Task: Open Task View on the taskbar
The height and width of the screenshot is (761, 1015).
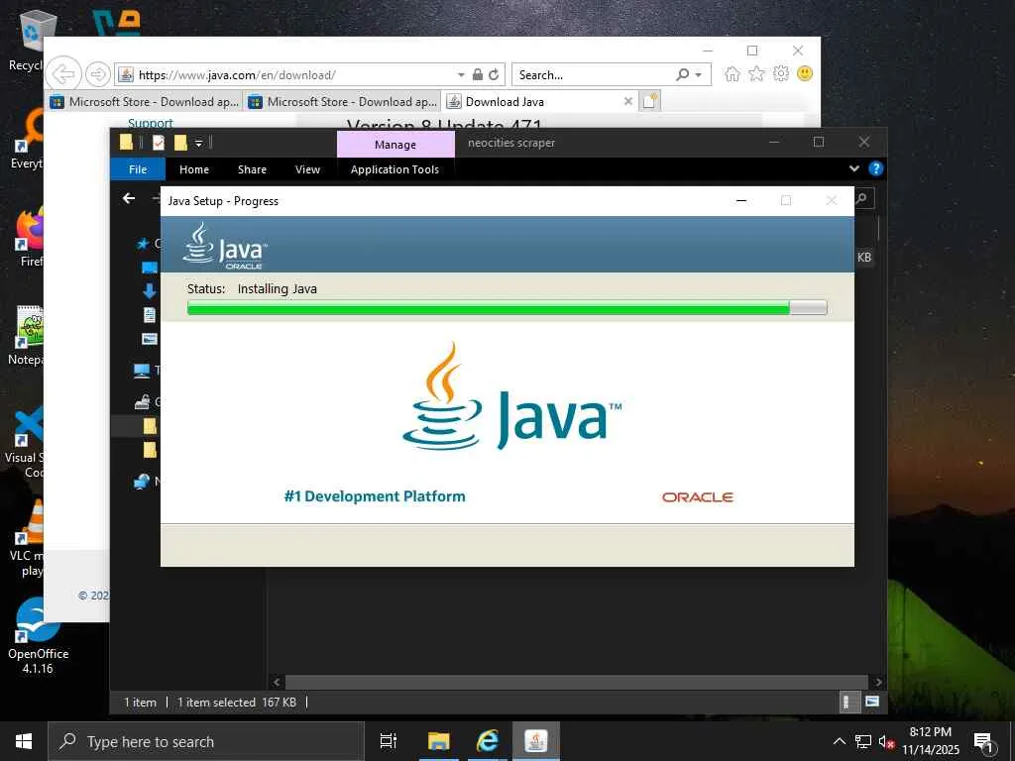Action: pyautogui.click(x=389, y=741)
